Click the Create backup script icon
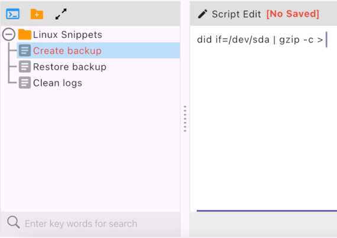The image size is (337, 238). click(25, 50)
